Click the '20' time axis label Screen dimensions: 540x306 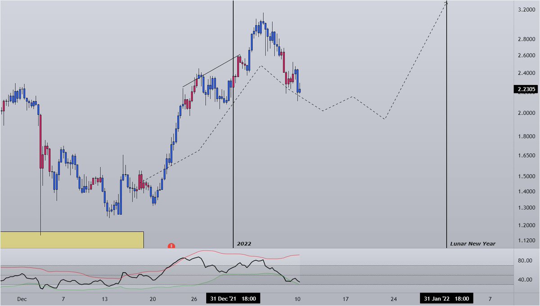(153, 299)
